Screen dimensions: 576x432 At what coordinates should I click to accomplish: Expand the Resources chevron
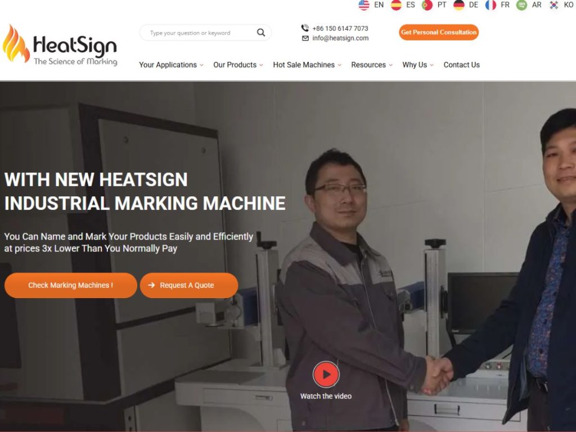pyautogui.click(x=390, y=65)
